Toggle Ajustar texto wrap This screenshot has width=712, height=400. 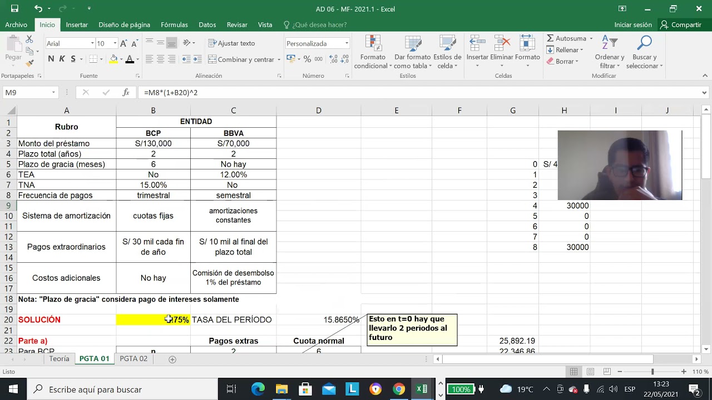pos(231,43)
